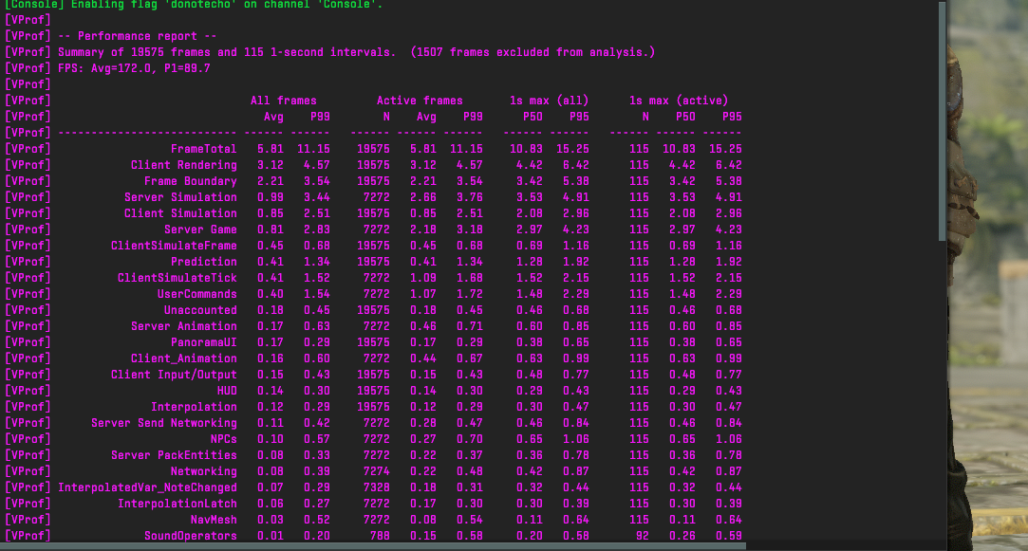Click the 'Active frames' column header
Viewport: 1028px width, 551px height.
[419, 101]
